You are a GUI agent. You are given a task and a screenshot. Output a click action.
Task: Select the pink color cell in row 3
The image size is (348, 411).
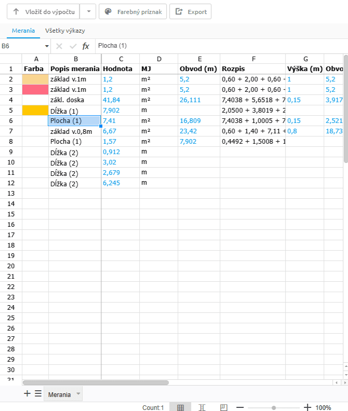pos(35,89)
